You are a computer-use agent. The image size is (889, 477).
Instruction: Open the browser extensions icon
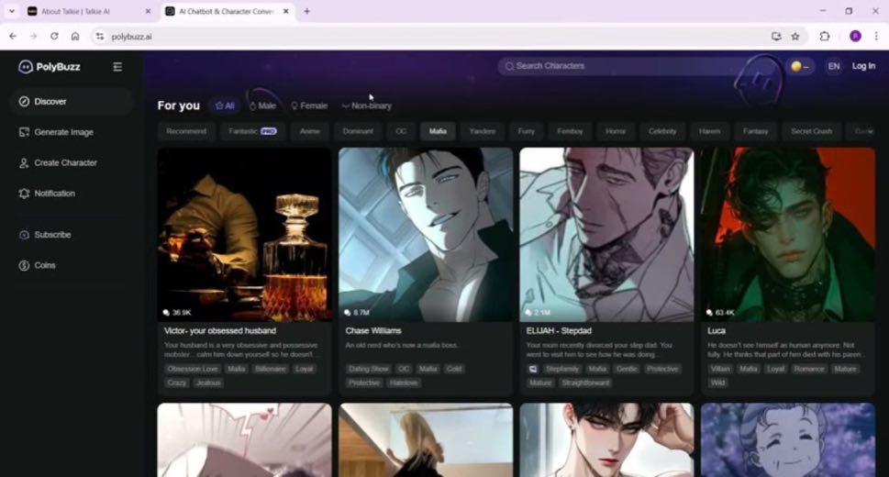click(x=825, y=37)
